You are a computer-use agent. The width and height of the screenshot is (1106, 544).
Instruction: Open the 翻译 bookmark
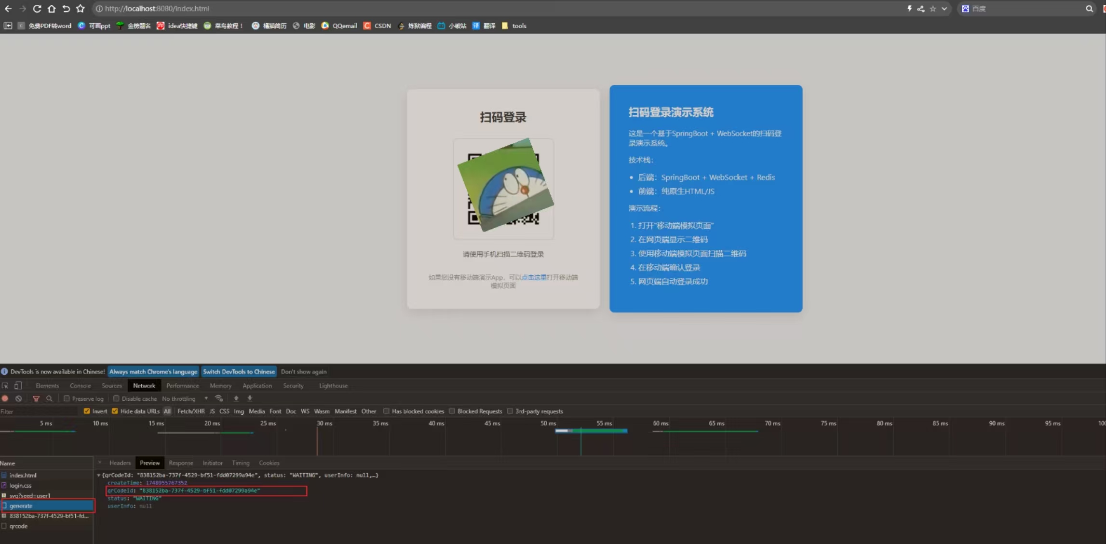tap(484, 26)
